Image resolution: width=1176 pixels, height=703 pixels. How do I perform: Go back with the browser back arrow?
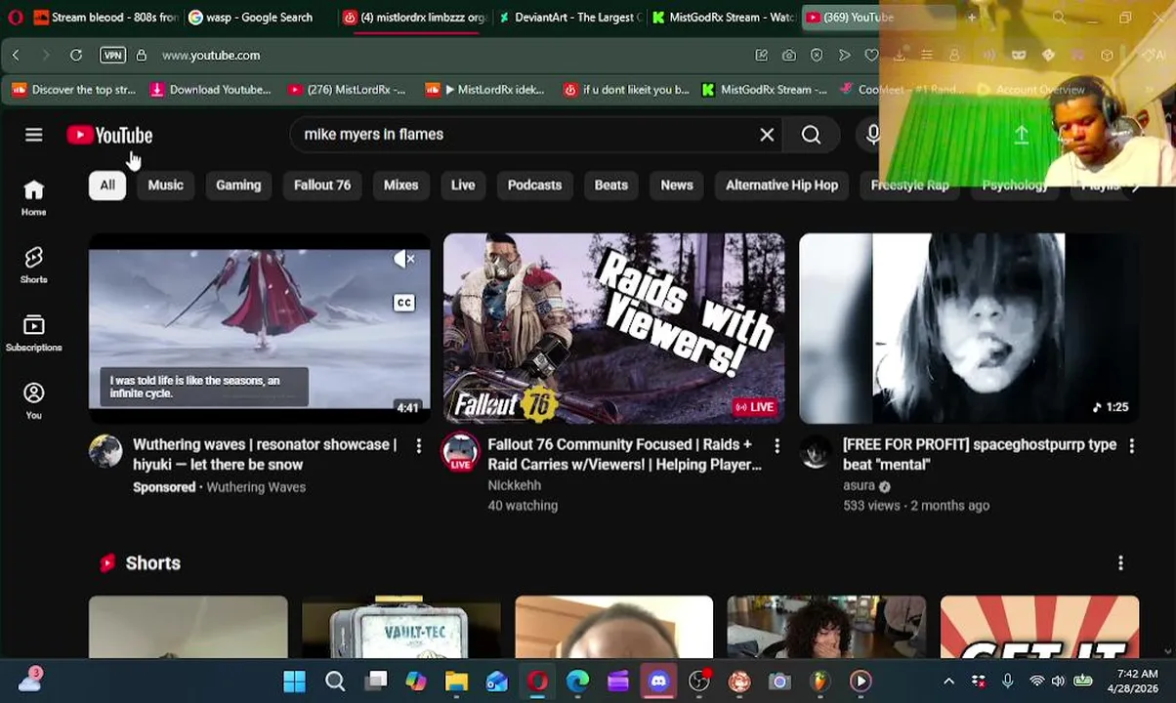16,56
